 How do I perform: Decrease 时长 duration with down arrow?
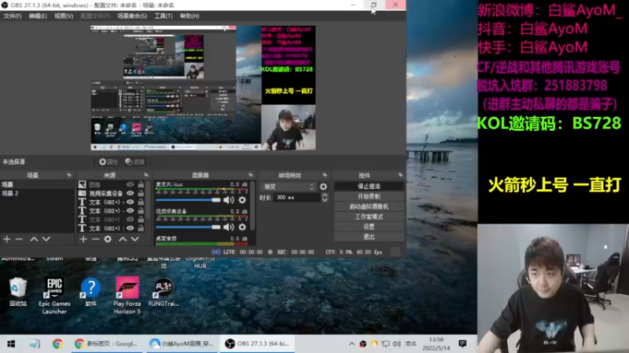(325, 200)
